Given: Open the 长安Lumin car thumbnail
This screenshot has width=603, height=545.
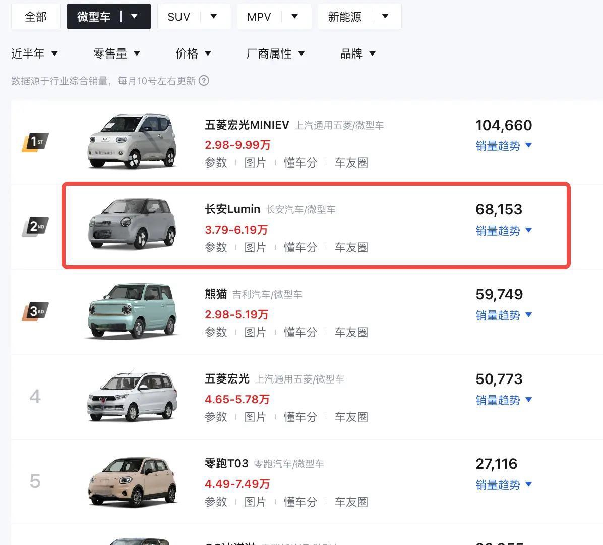Looking at the screenshot, I should tap(132, 224).
